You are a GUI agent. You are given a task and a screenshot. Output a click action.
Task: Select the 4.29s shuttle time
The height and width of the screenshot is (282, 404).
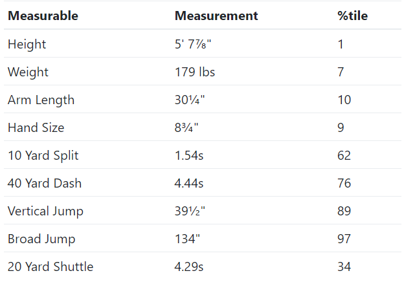pos(189,266)
